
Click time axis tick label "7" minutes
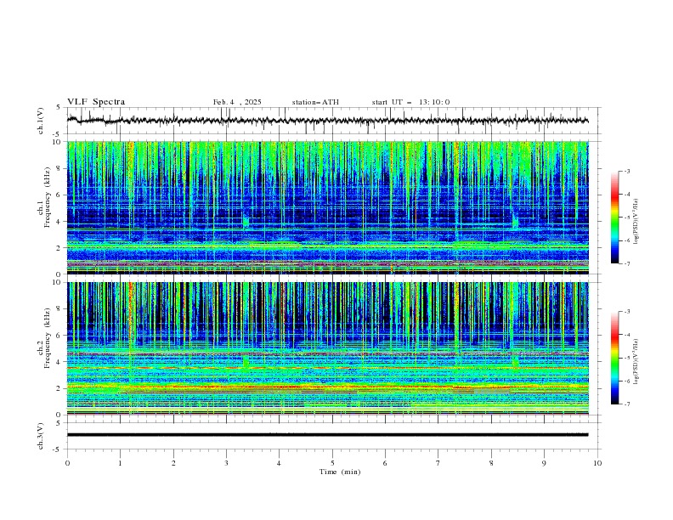click(x=438, y=463)
